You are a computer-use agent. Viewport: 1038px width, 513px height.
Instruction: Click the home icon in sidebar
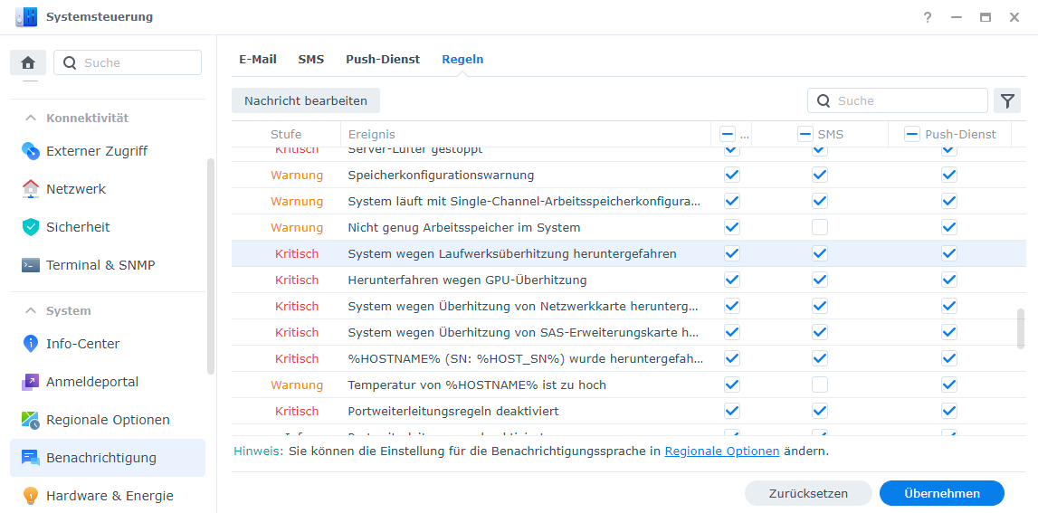point(28,62)
